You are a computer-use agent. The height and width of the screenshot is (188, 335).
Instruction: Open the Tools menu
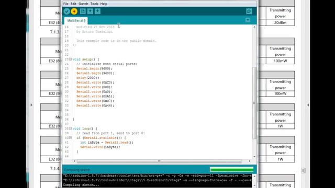point(94,4)
